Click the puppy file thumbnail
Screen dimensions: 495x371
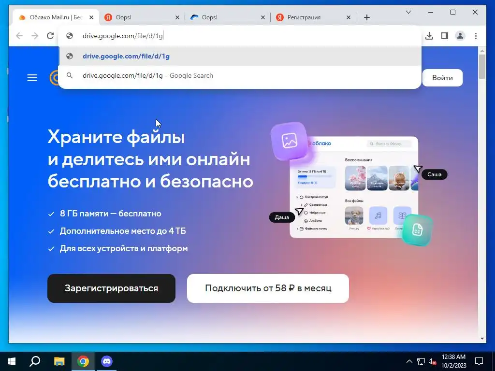click(x=354, y=216)
